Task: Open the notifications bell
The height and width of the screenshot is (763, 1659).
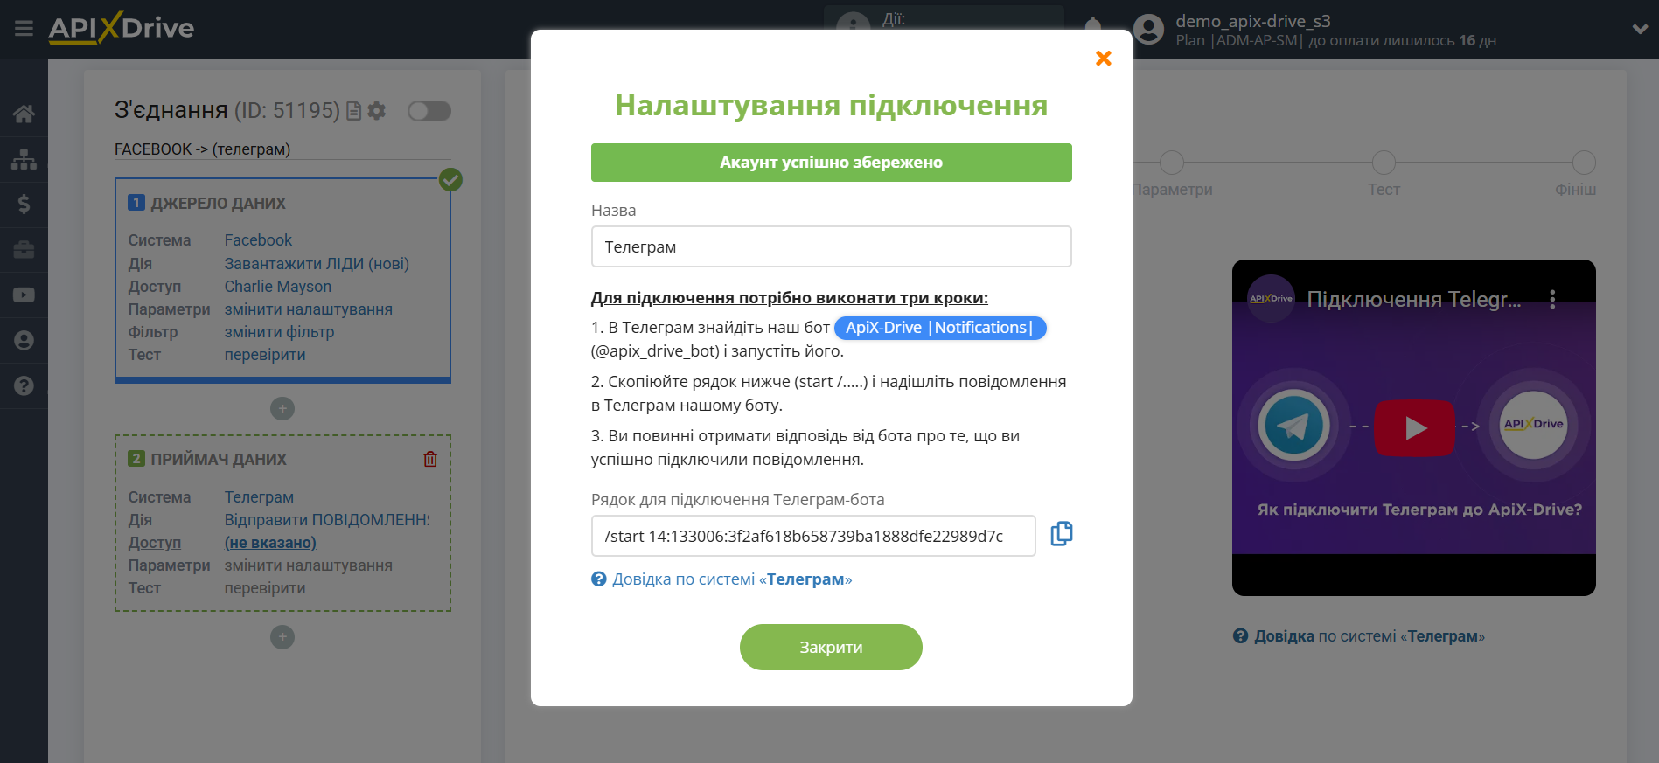Action: (x=1093, y=24)
